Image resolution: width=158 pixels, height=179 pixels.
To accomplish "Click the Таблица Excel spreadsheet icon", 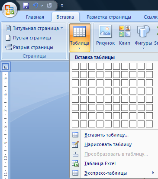I will (x=75, y=163).
